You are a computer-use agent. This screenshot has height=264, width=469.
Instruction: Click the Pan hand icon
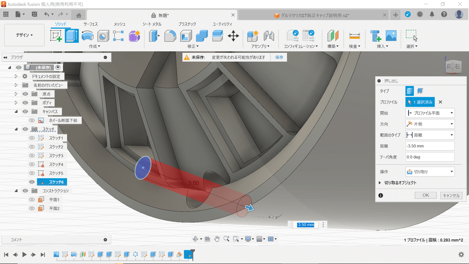click(x=217, y=239)
